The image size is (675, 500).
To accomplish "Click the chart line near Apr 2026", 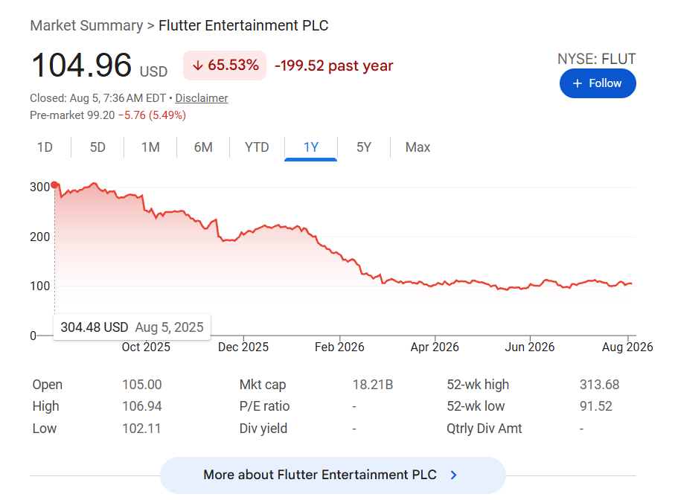I will tap(435, 284).
